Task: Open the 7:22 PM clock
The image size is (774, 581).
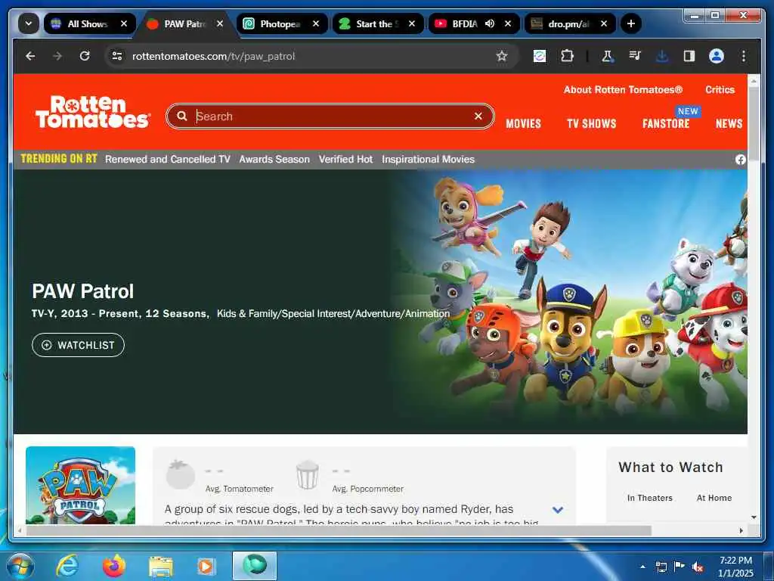Action: click(735, 567)
